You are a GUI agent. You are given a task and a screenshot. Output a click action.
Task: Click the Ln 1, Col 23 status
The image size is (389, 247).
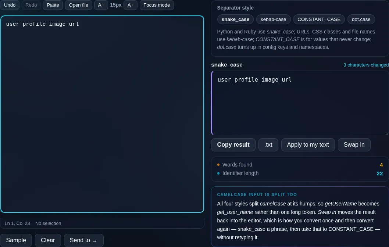(17, 223)
